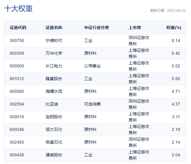
Task: Click the update date 2022-04-22
Action: coord(176,11)
